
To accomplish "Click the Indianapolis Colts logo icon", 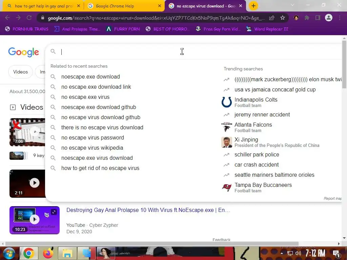I will coord(227,102).
